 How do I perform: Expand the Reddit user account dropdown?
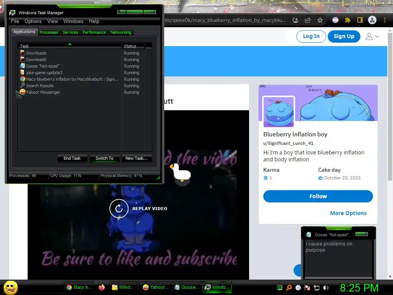point(372,36)
